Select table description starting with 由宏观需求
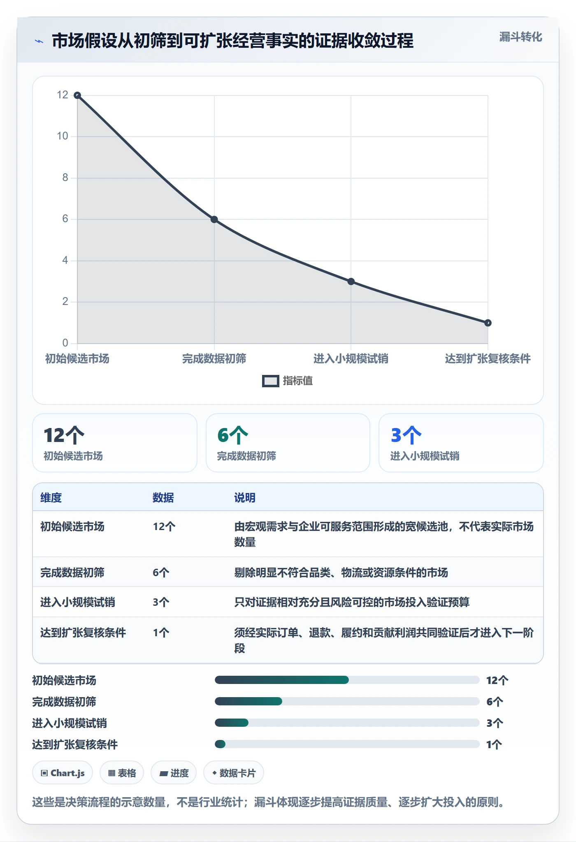 tap(384, 534)
